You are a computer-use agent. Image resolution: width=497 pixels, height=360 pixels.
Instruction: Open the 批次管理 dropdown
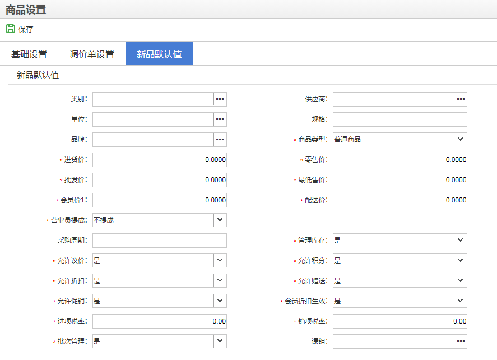pyautogui.click(x=220, y=341)
